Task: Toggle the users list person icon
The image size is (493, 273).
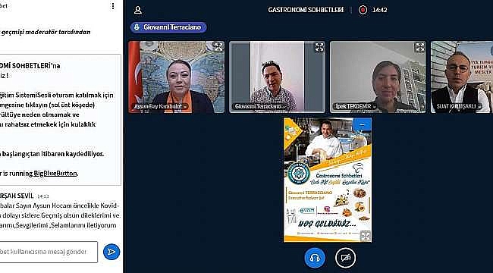Action: pos(138,10)
